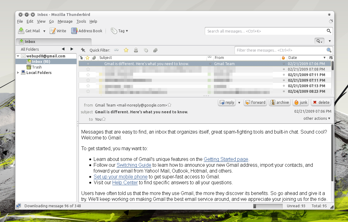The width and height of the screenshot is (348, 222).
Task: Click the download progress bar
Action: (268, 206)
